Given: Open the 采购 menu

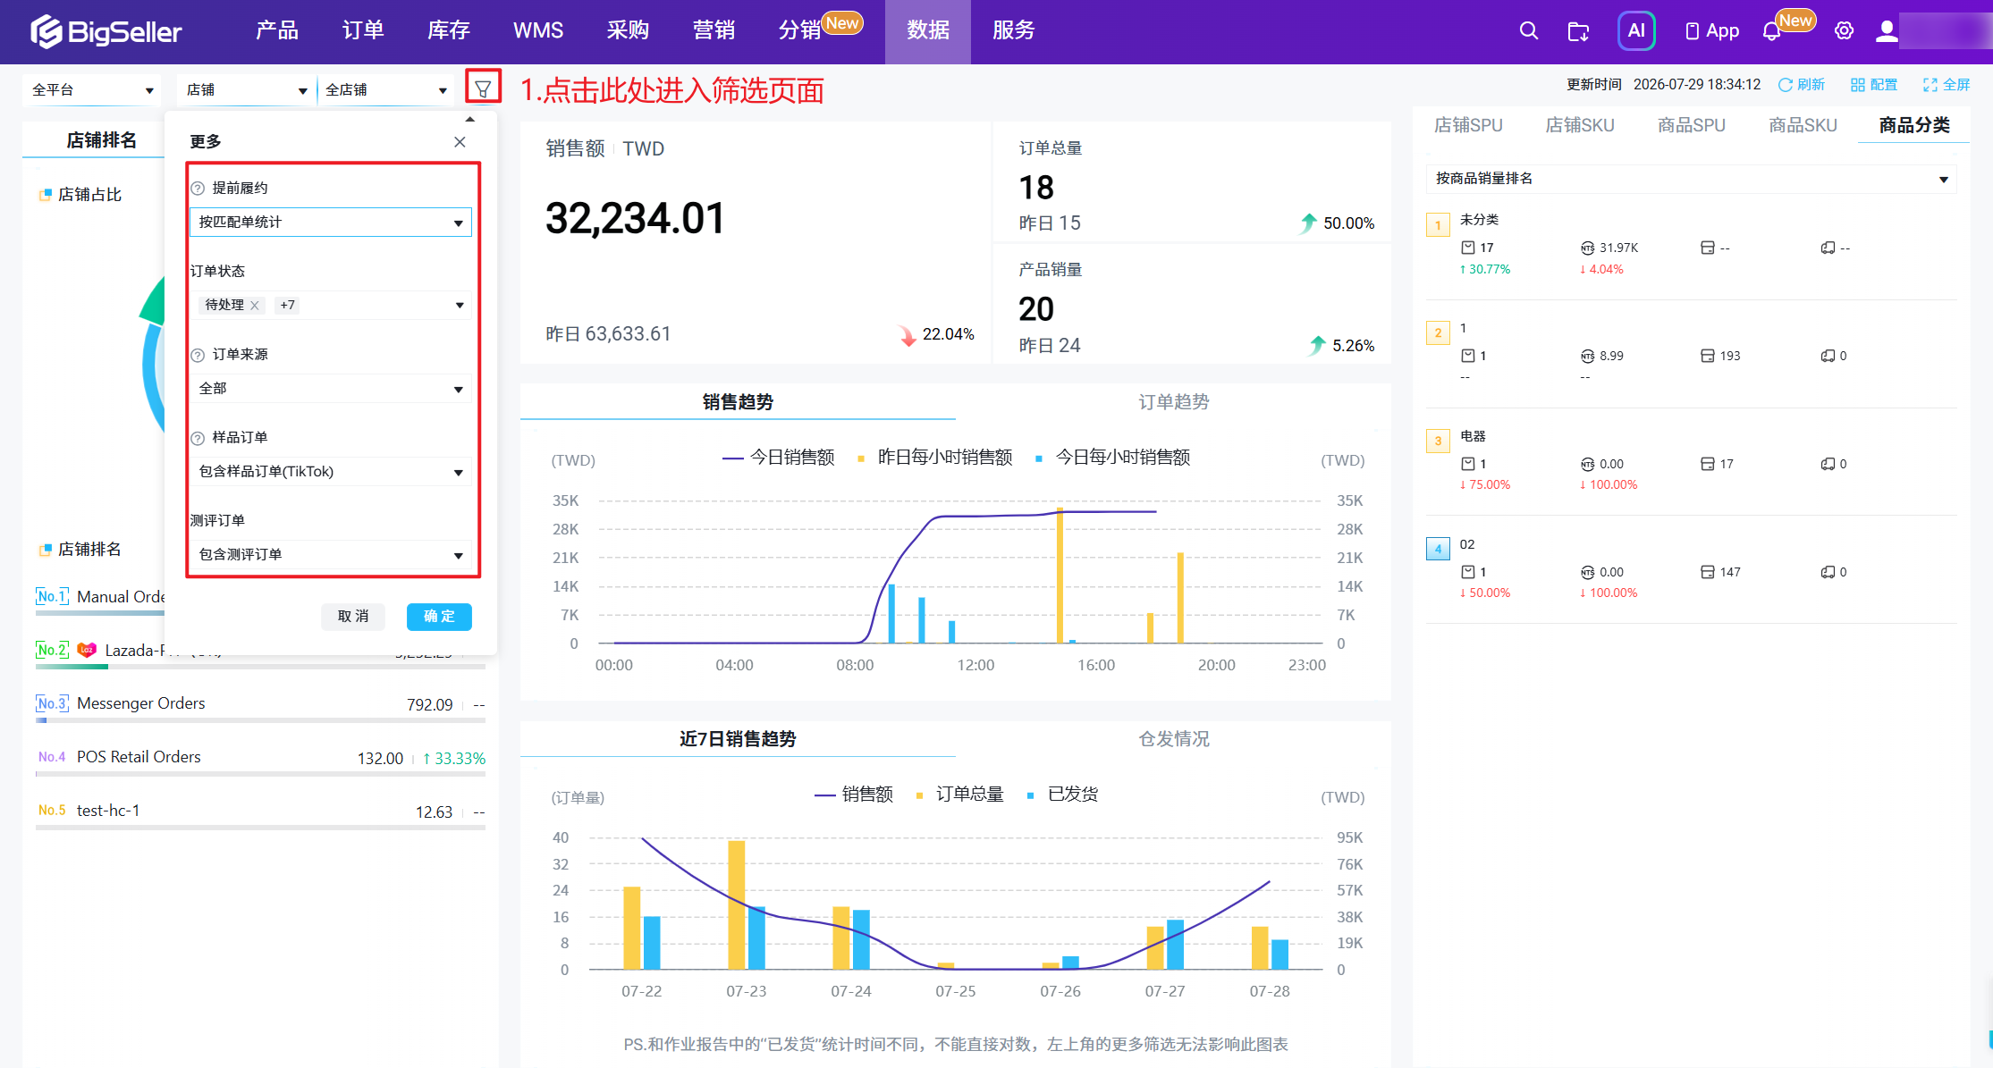Looking at the screenshot, I should [628, 31].
